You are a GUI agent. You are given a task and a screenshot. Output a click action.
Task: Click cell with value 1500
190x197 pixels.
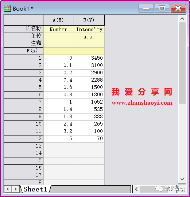click(89, 88)
